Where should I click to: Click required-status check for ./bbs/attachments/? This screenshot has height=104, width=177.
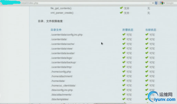pos(124,94)
